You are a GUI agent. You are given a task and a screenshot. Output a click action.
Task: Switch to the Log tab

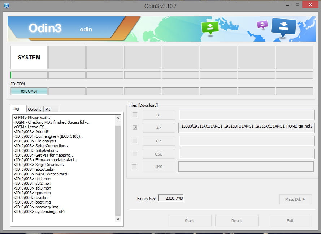pos(18,109)
